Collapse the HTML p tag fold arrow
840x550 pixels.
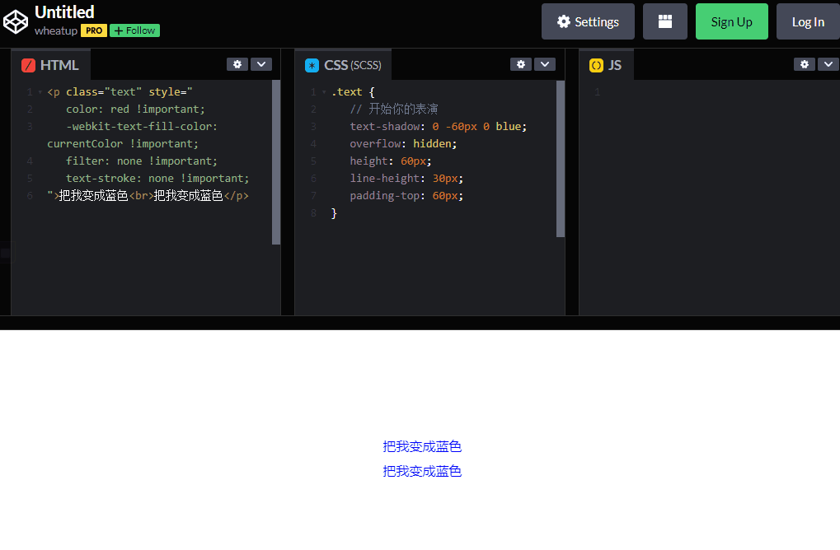click(x=40, y=92)
